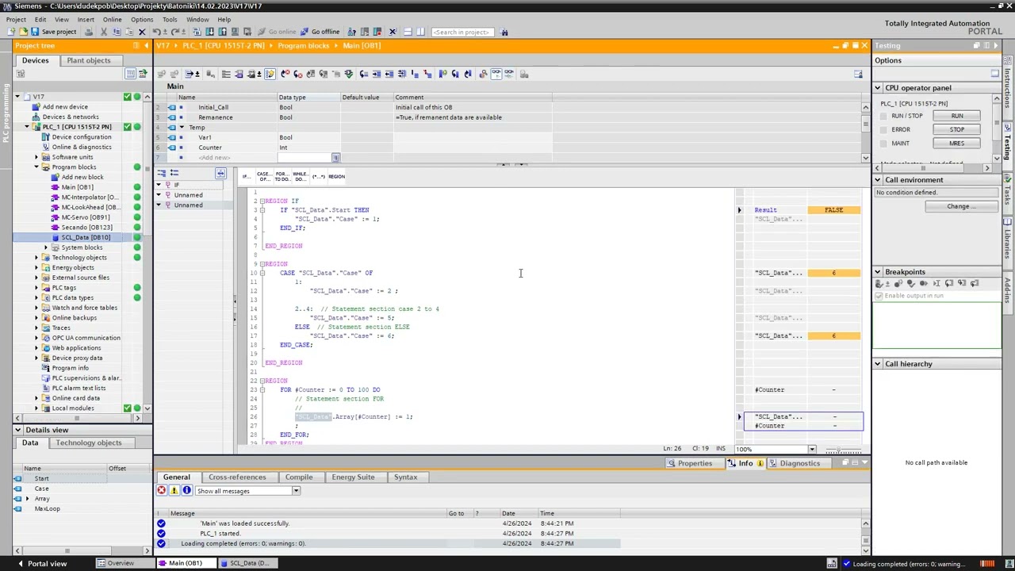Expand the Array tag in Details view
Image resolution: width=1015 pixels, height=571 pixels.
(x=27, y=499)
